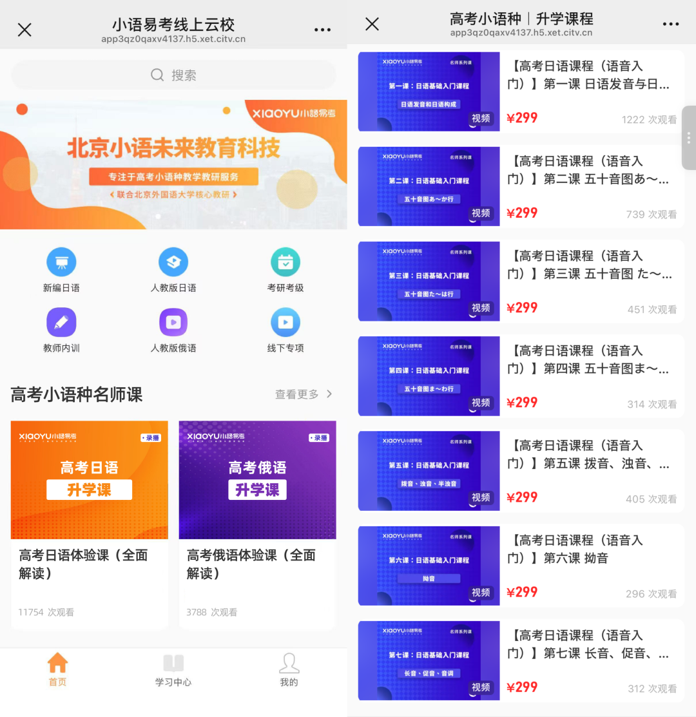The height and width of the screenshot is (717, 696).
Task: Switch to 学习中心 tab
Action: pos(173,669)
